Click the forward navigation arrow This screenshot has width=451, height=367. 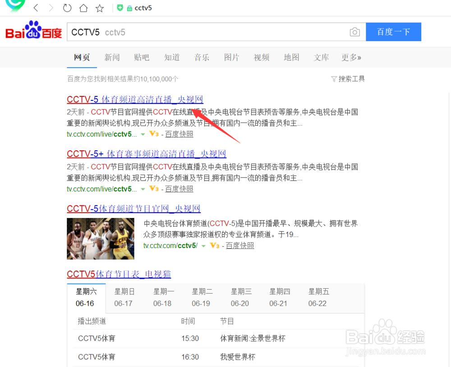coord(51,8)
